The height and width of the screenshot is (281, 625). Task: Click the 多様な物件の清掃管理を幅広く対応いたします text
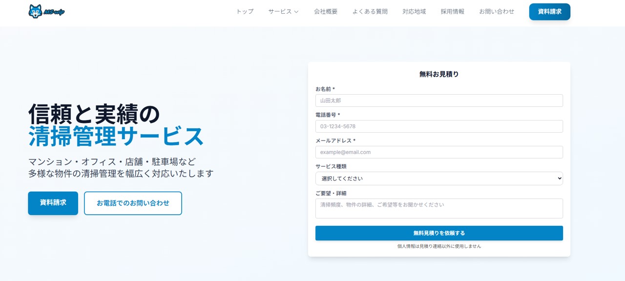[x=121, y=173]
